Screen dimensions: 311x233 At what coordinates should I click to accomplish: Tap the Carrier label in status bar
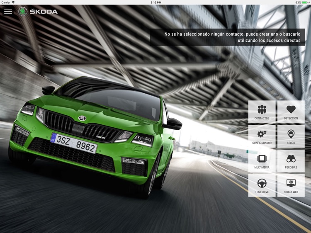click(x=6, y=2)
